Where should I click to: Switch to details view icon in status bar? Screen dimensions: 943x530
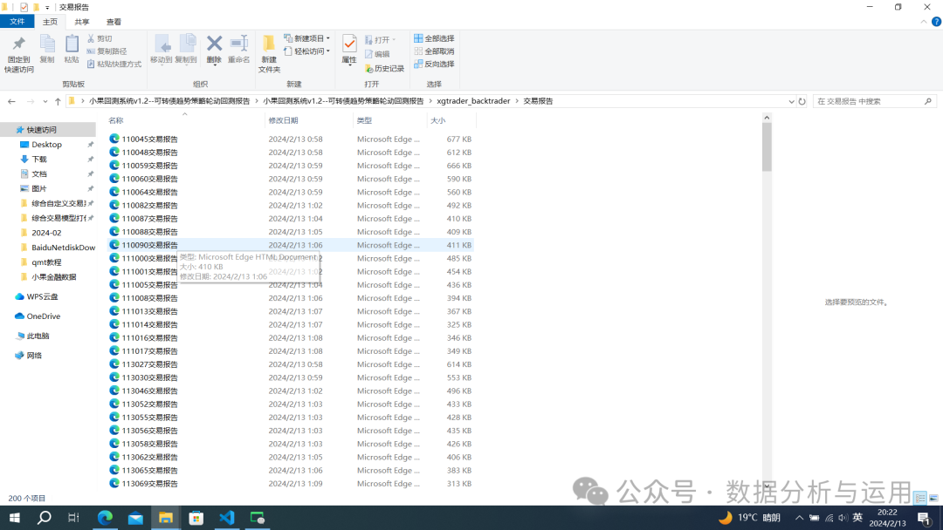coord(920,499)
